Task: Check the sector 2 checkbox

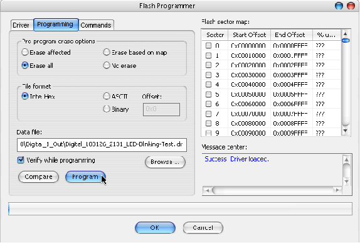Action: click(208, 65)
